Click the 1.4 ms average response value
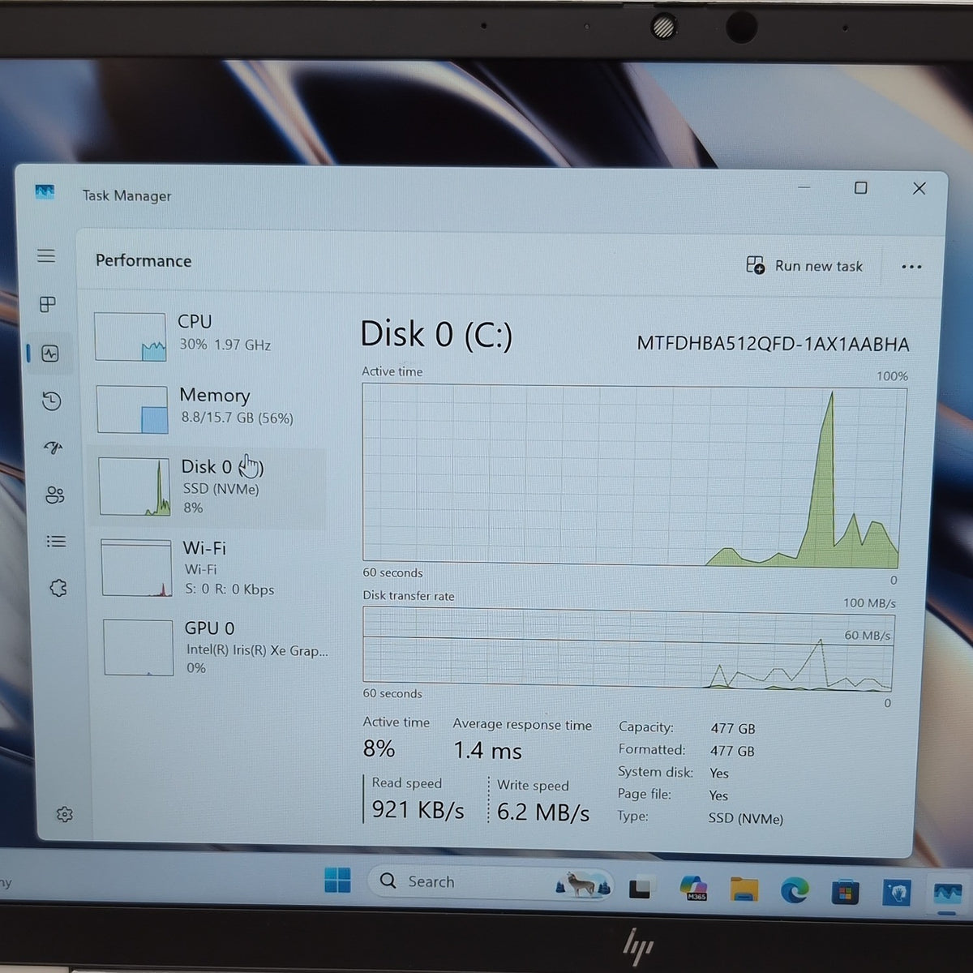This screenshot has width=973, height=973. [487, 751]
